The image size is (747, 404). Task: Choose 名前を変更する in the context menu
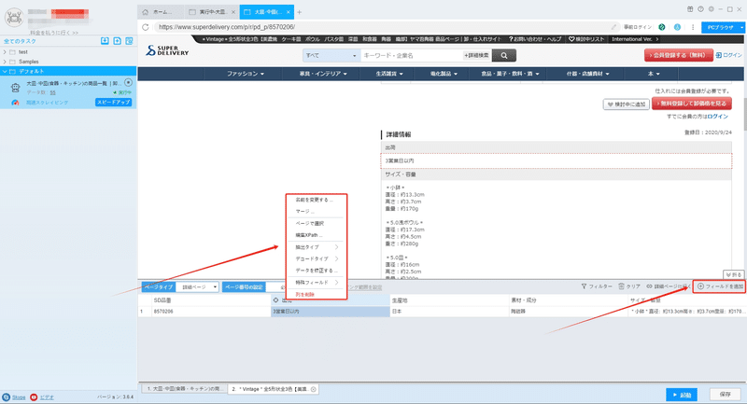point(317,200)
